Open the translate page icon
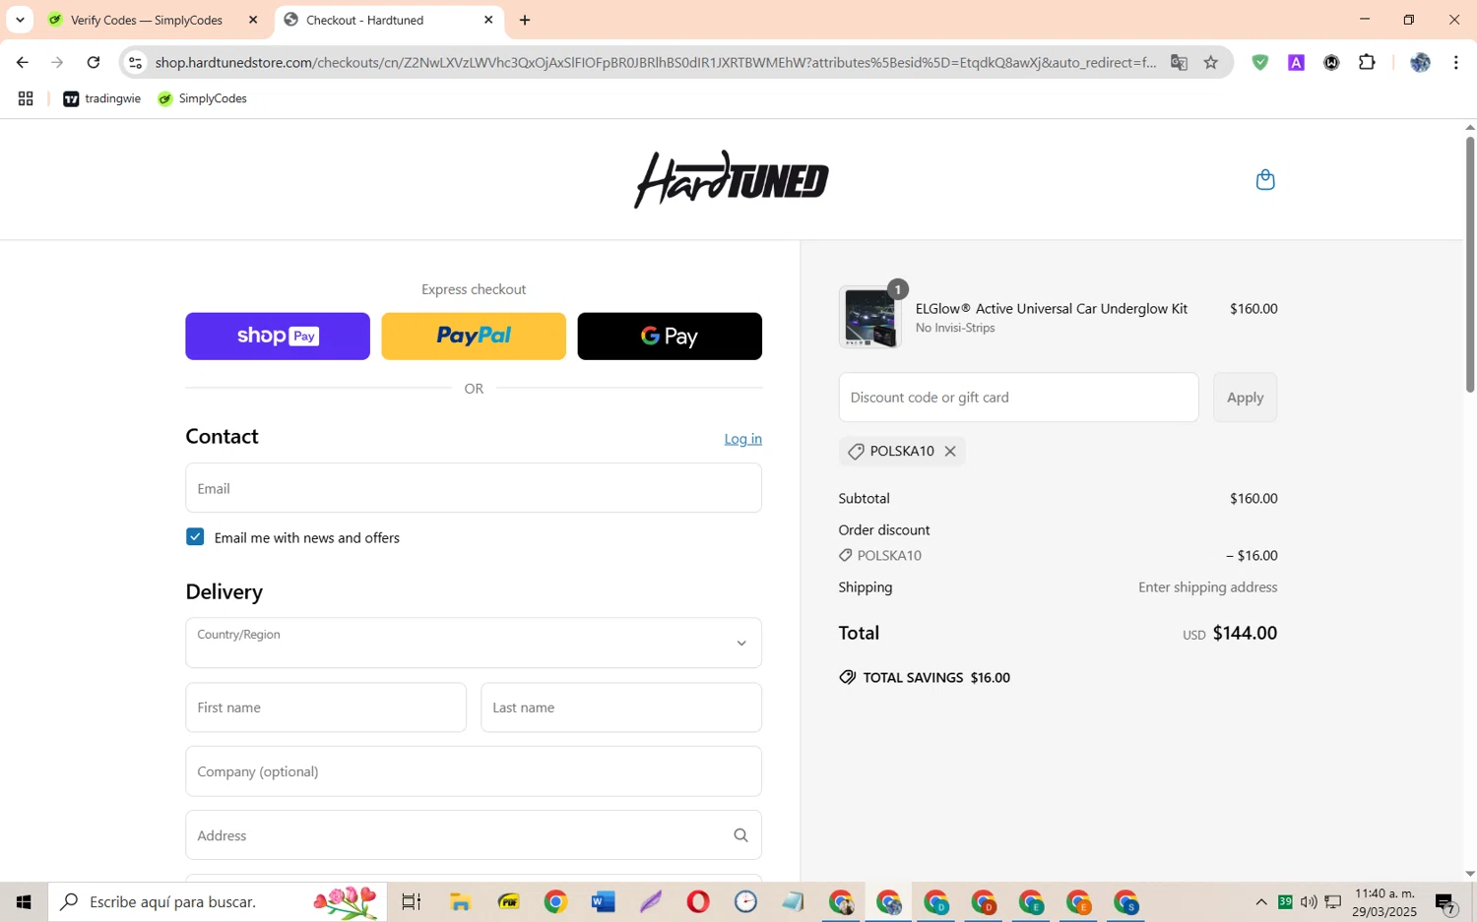 click(x=1179, y=62)
